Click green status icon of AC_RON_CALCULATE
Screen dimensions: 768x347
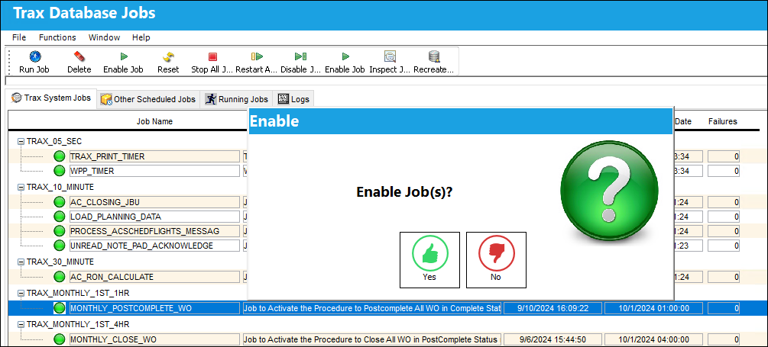60,277
